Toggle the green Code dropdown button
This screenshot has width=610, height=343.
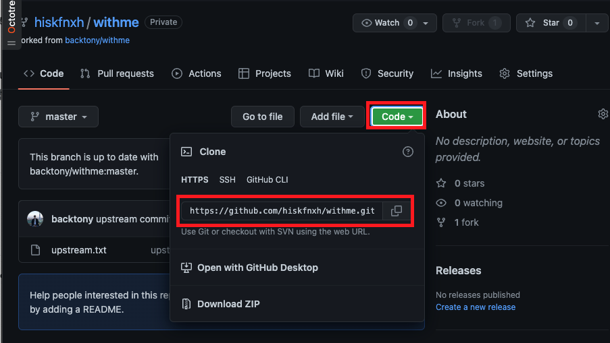coord(397,117)
